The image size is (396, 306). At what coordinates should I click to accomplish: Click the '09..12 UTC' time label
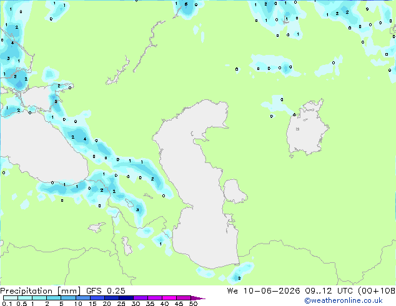pyautogui.click(x=329, y=291)
